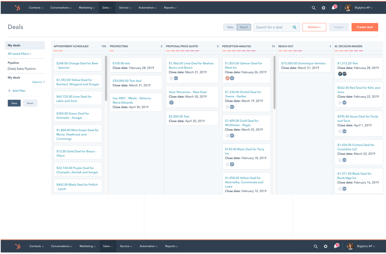Switch to Table view toggle
Image resolution: width=386 pixels, height=254 pixels.
point(230,27)
